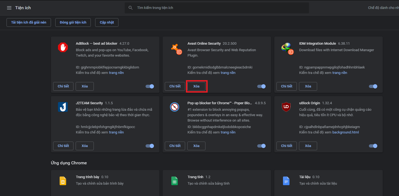The image size is (399, 196).
Task: Disable the IDM Integration Module toggle
Action: (373, 86)
